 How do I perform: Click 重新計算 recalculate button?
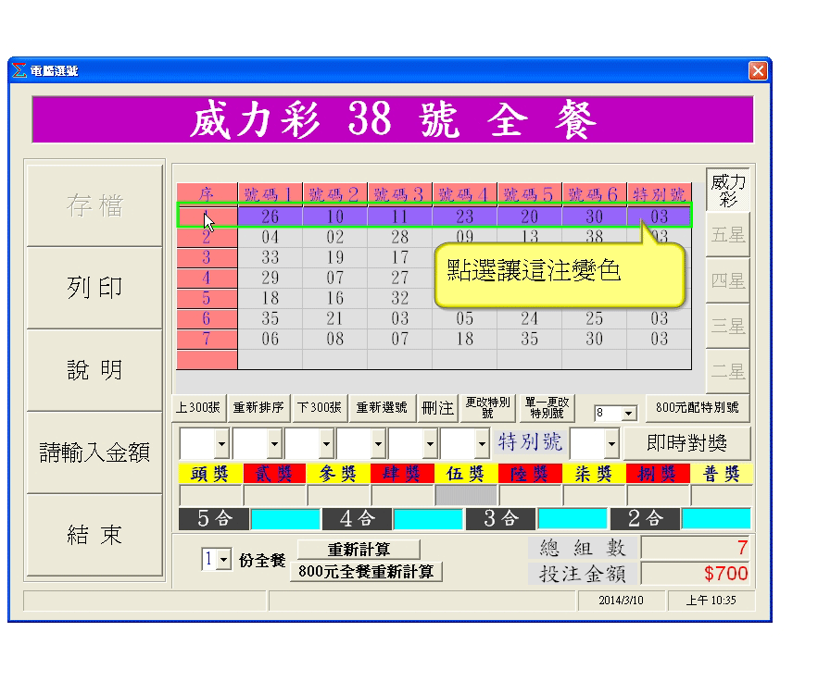click(x=359, y=549)
